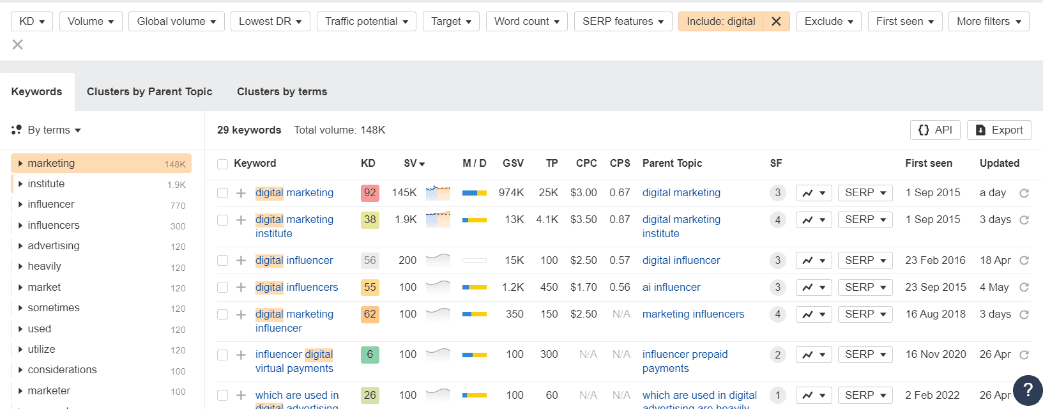
Task: Select the 'influencer' term in sidebar
Action: point(102,204)
